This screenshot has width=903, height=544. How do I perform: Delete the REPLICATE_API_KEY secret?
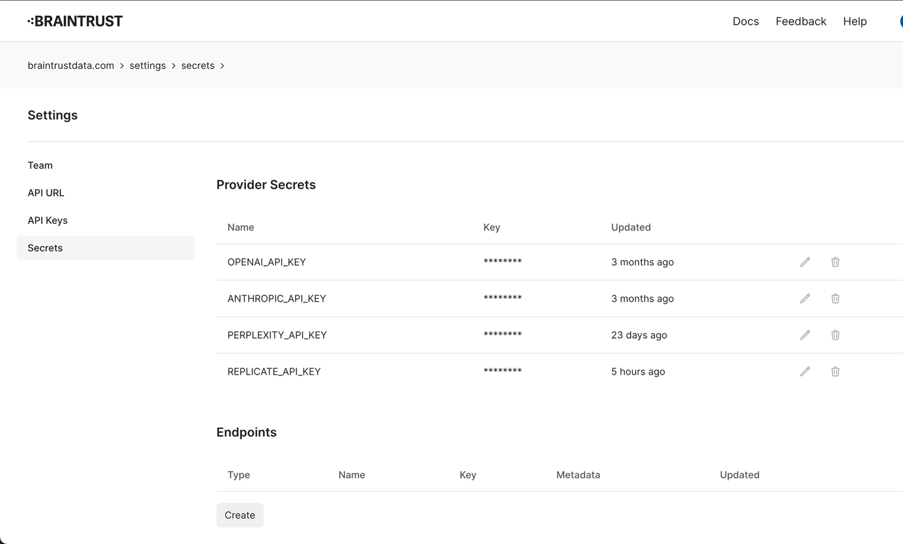click(x=835, y=371)
